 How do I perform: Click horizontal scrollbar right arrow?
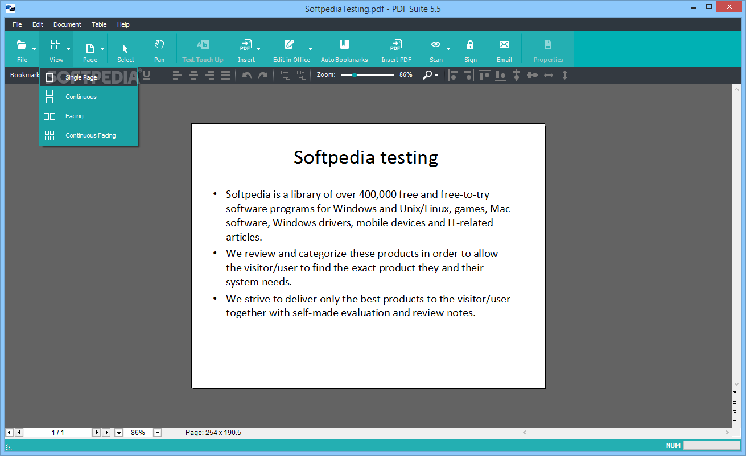pos(727,432)
